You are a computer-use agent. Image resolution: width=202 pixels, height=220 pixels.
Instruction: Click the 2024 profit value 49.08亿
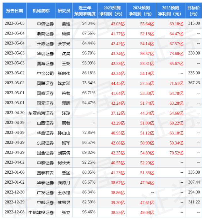[147, 212]
